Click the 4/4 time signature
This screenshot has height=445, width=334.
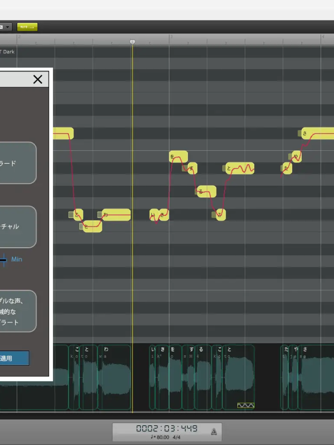click(x=176, y=437)
